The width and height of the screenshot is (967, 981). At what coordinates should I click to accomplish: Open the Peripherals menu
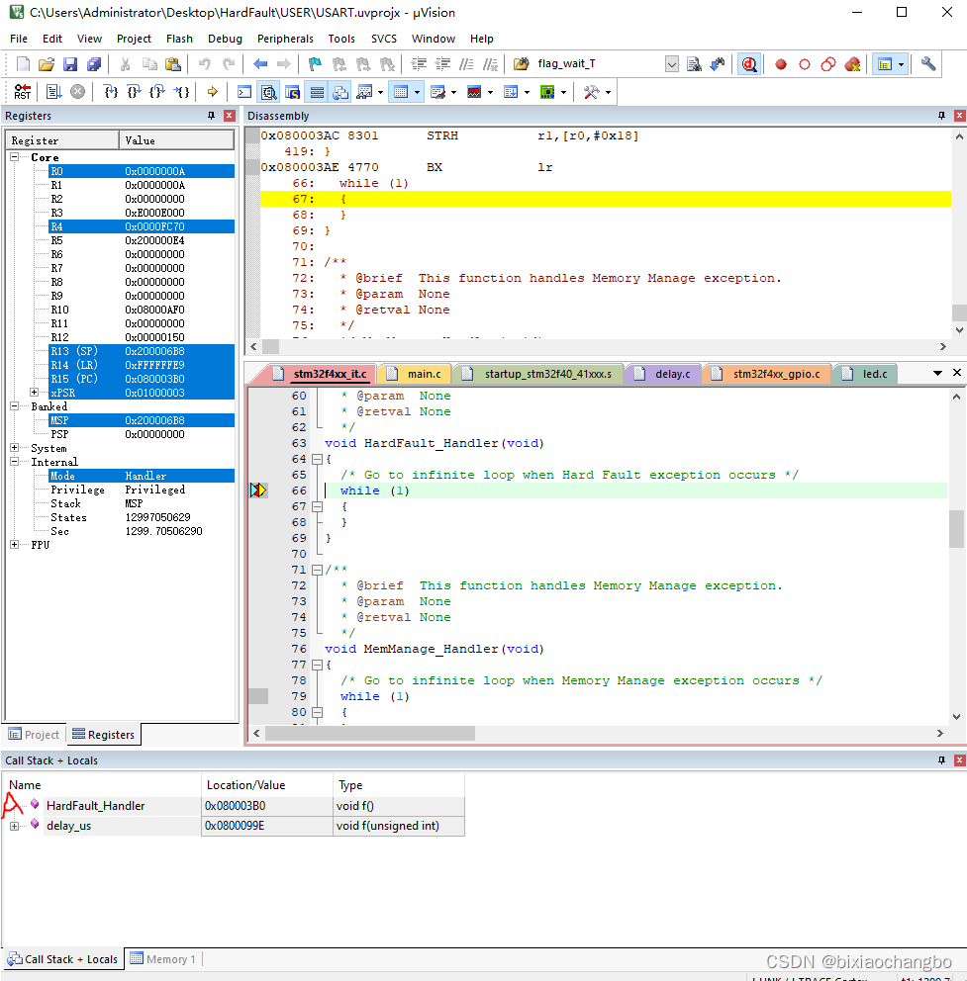(x=285, y=39)
